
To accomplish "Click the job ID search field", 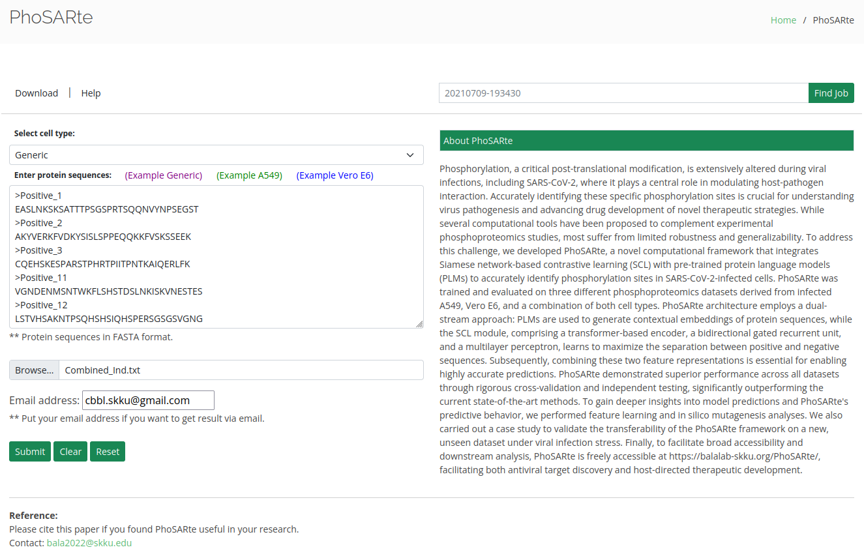I will click(x=623, y=93).
